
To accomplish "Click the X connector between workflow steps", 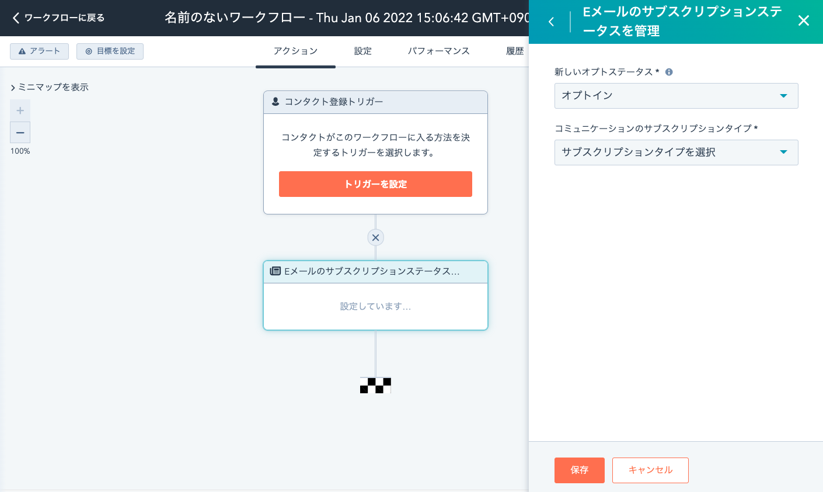I will click(375, 237).
